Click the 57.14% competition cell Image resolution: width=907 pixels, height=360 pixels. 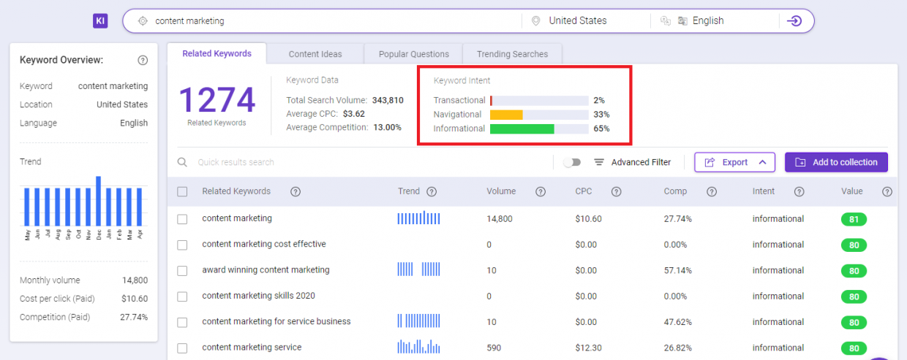(x=678, y=270)
